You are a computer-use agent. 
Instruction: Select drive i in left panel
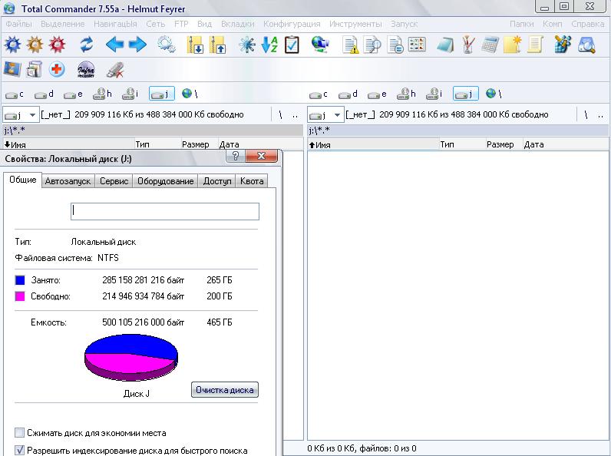[x=130, y=94]
